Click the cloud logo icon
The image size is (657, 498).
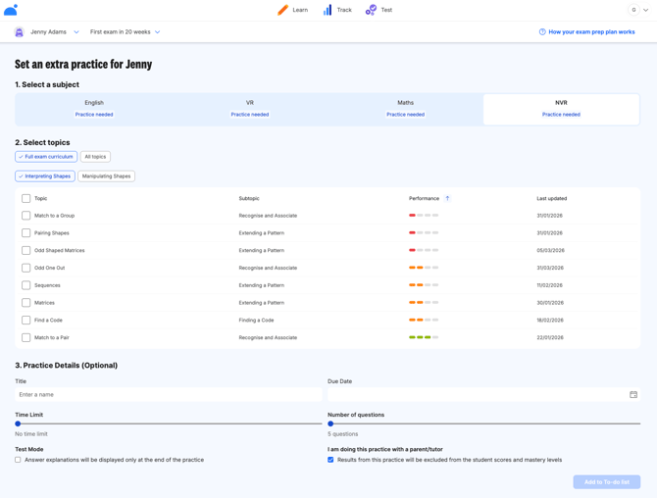pyautogui.click(x=11, y=10)
